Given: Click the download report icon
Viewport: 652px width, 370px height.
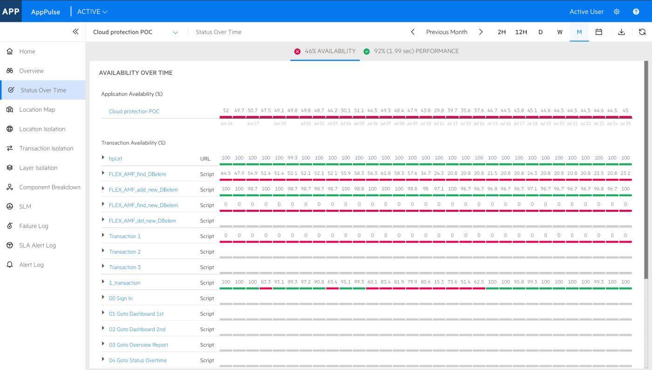Looking at the screenshot, I should click(621, 32).
